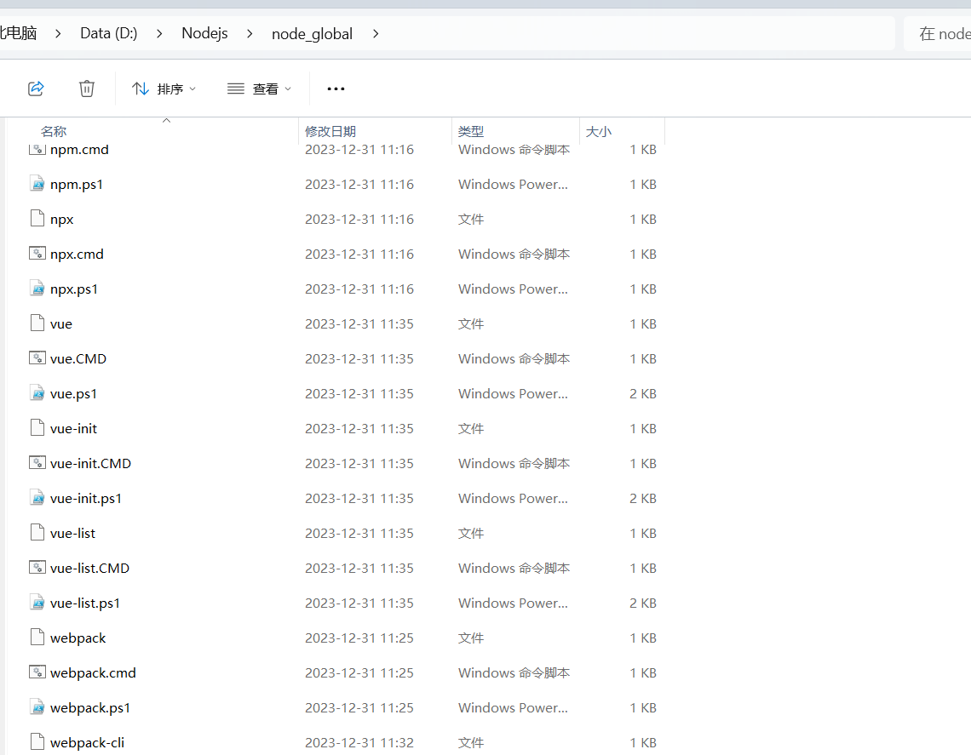Screen dimensions: 971x755
Task: Sort by 修改日期 column header
Action: click(330, 131)
